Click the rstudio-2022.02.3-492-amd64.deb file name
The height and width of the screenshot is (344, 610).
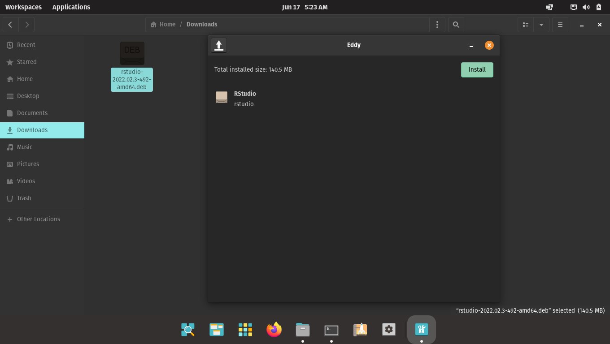(132, 79)
